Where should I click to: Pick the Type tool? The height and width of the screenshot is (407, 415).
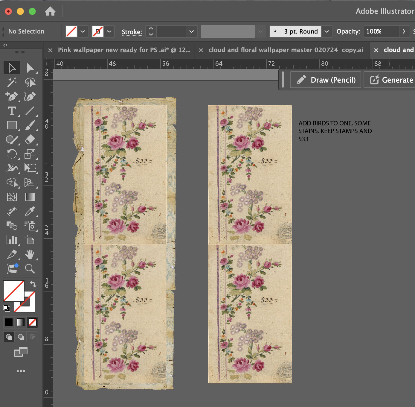click(12, 111)
